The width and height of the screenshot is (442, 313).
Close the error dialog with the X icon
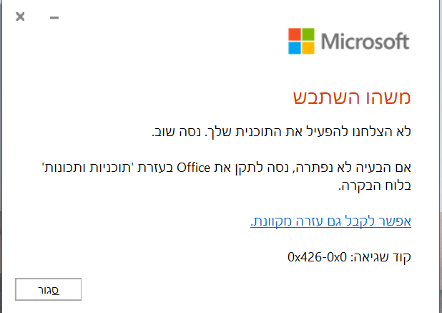[x=20, y=16]
